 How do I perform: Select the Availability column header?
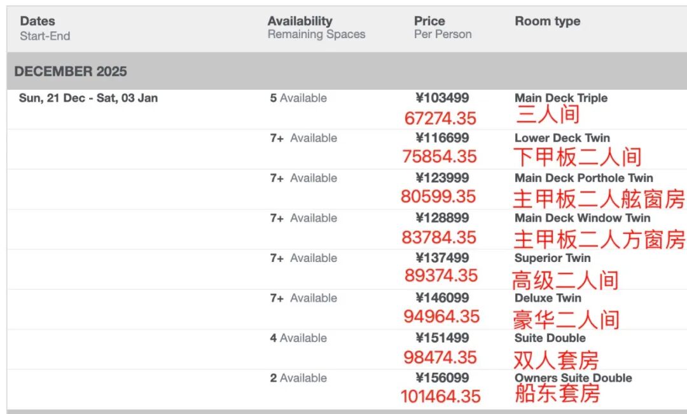[x=300, y=22]
